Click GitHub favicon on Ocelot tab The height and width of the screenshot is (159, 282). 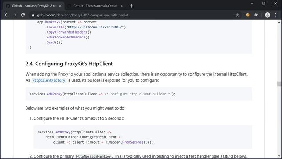pyautogui.click(x=69, y=6)
